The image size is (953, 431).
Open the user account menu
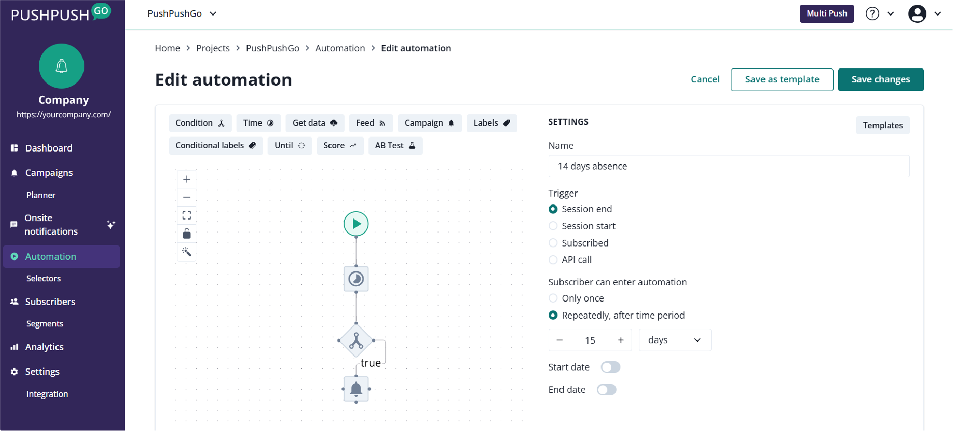pos(924,14)
